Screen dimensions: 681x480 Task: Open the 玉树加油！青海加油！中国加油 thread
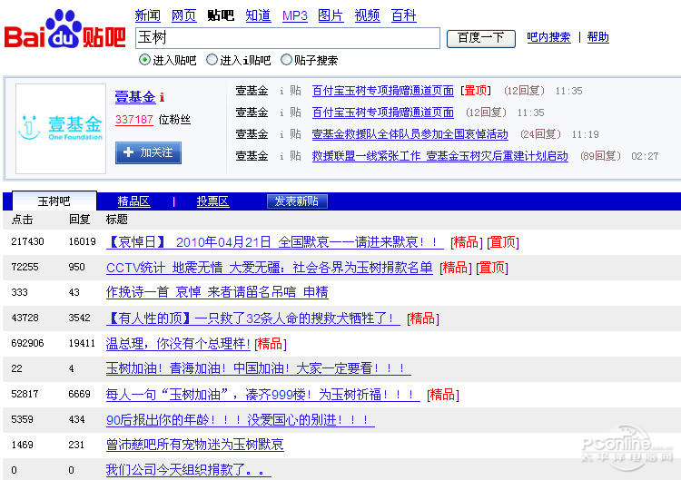click(259, 369)
